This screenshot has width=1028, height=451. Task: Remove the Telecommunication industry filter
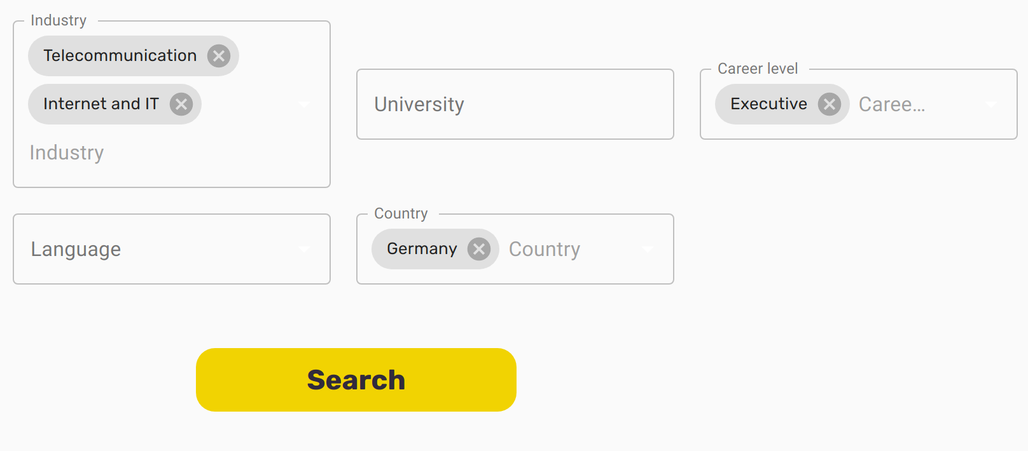tap(219, 56)
